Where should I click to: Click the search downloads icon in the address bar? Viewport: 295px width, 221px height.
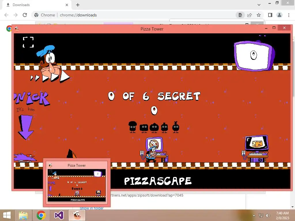(x=240, y=15)
